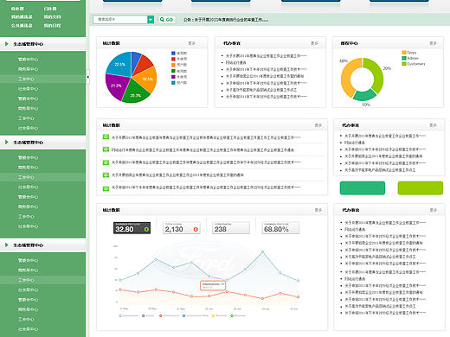This screenshot has height=337, width=450.
Task: Click the 21.2% purple pie slice
Action: 116,86
